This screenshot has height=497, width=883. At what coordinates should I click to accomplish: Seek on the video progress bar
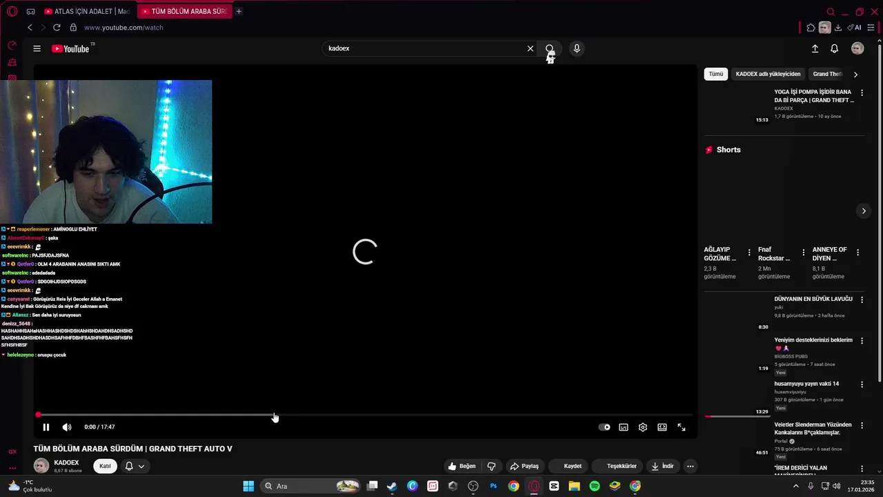coord(364,415)
